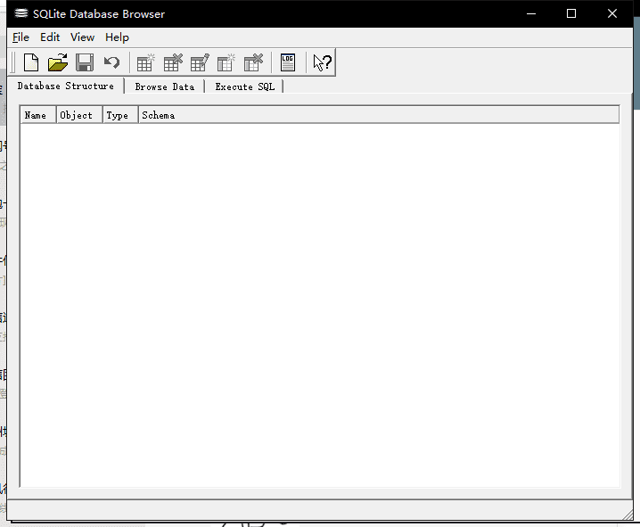The width and height of the screenshot is (640, 527).
Task: Open the Help menu
Action: coord(117,37)
